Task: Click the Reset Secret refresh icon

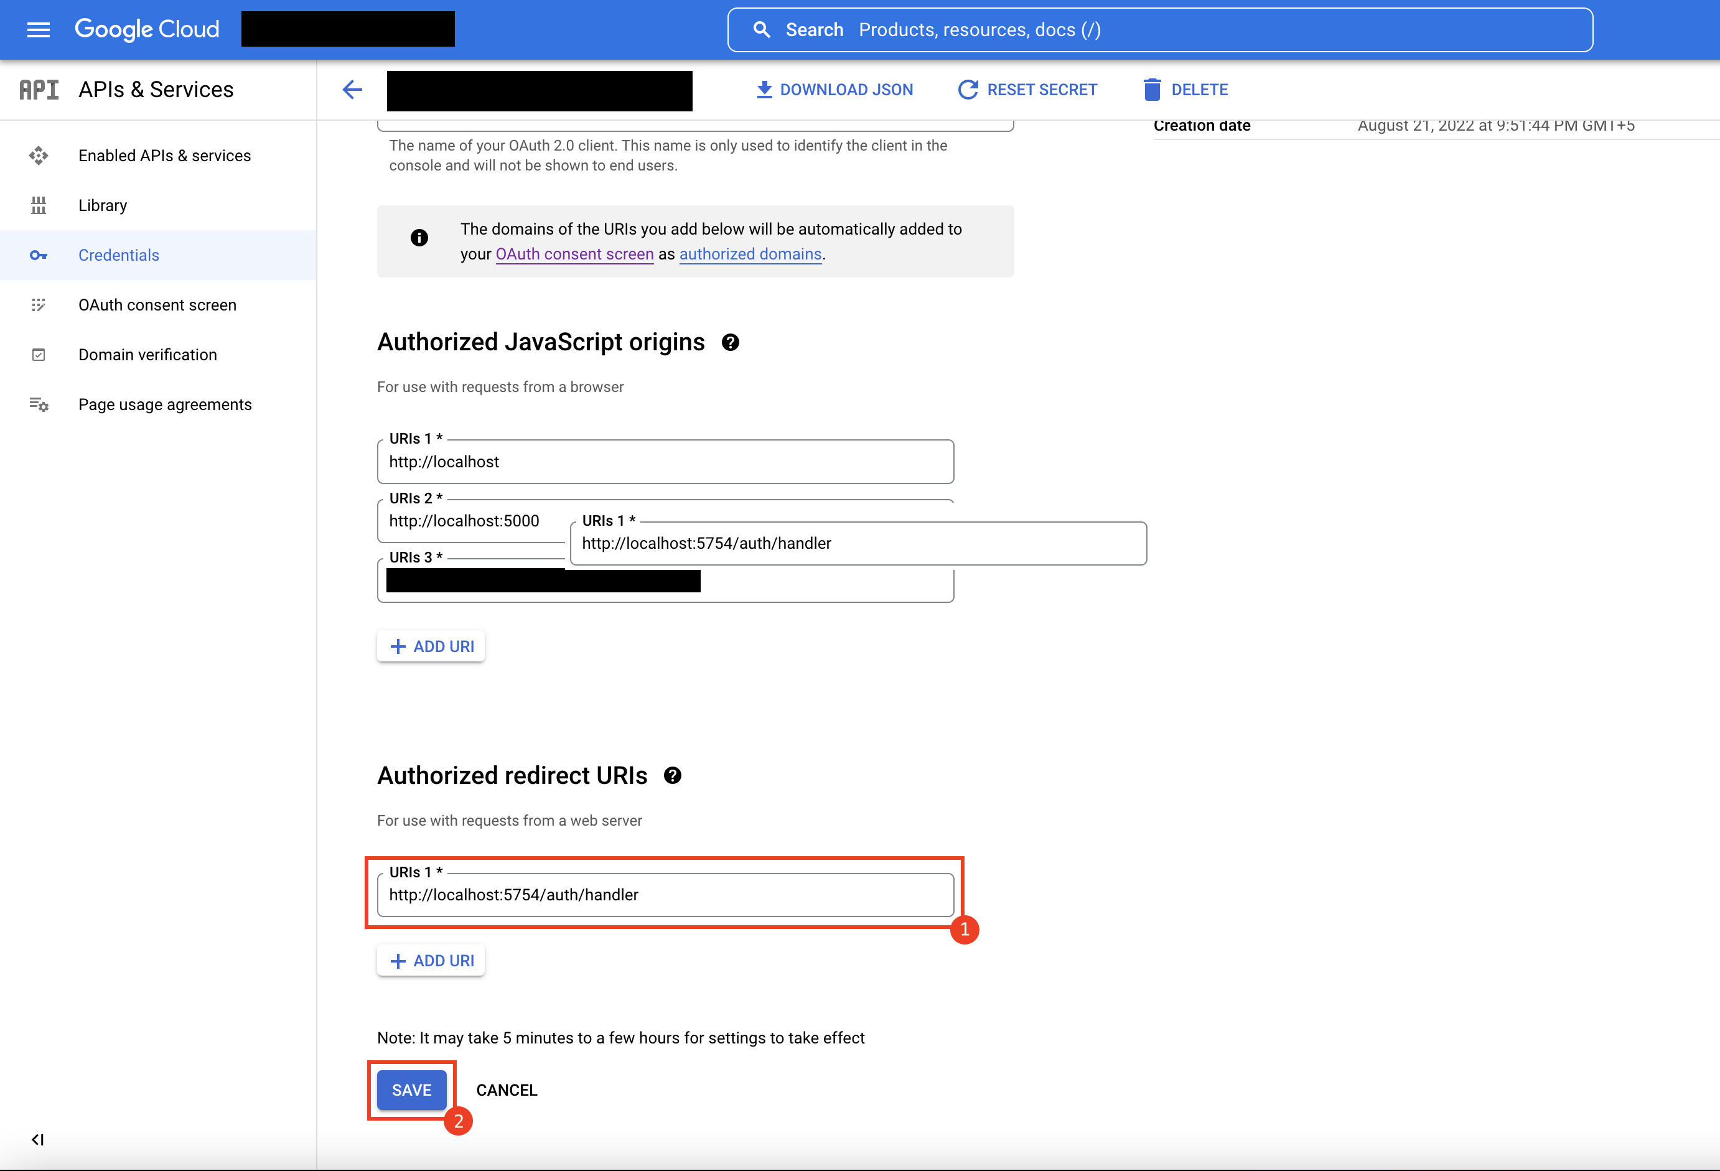Action: (968, 90)
